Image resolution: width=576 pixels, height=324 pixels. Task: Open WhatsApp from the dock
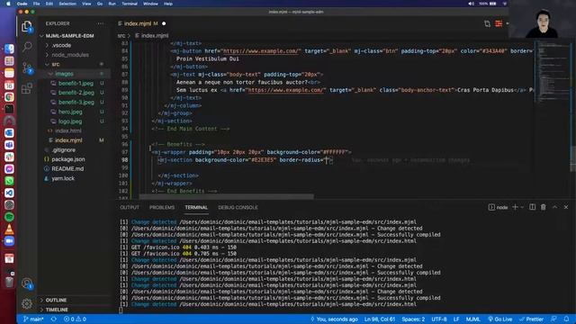pos(9,181)
